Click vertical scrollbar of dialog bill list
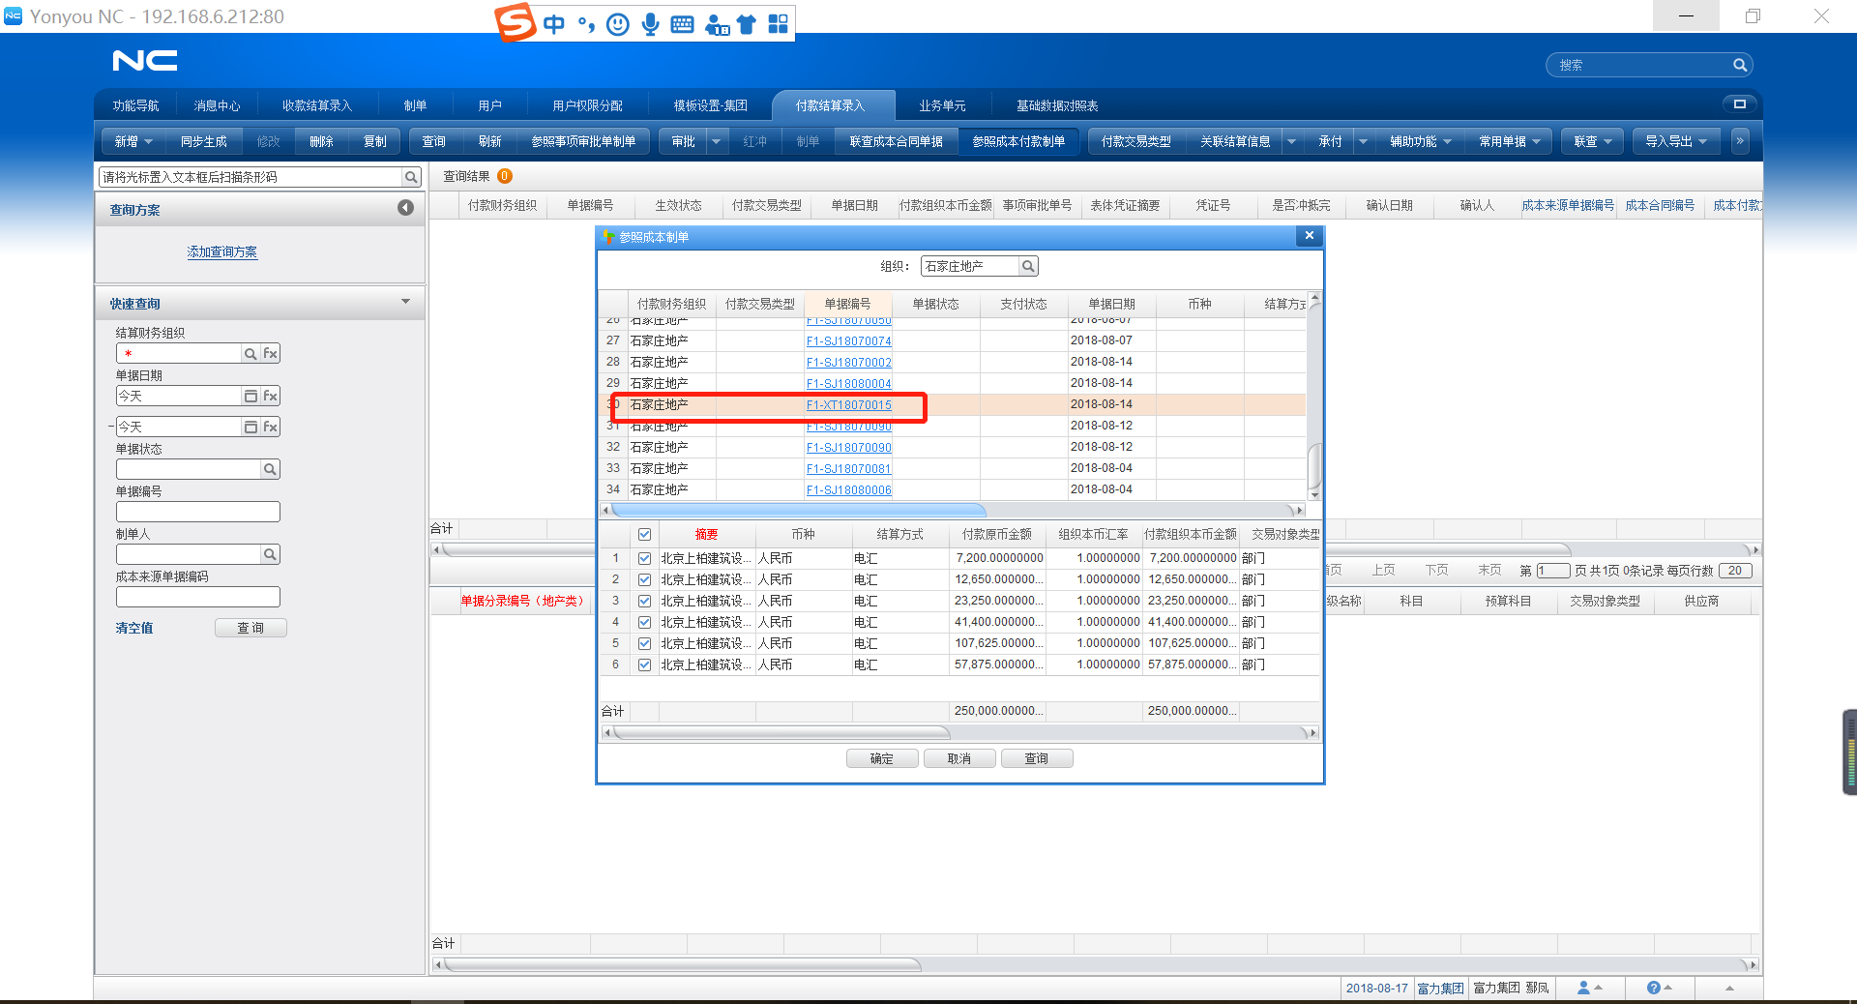Image resolution: width=1857 pixels, height=1004 pixels. [1314, 467]
